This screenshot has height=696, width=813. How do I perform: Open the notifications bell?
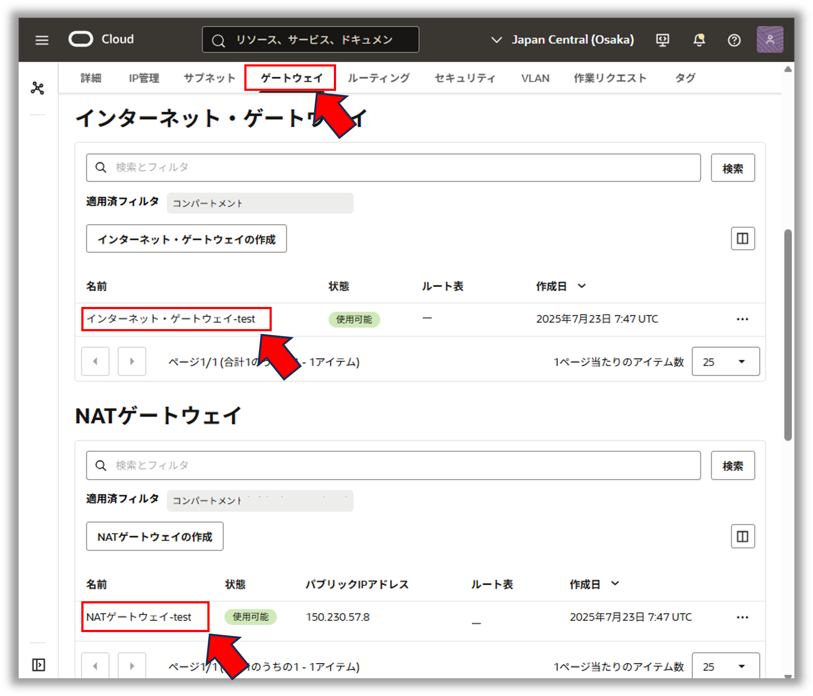tap(699, 40)
